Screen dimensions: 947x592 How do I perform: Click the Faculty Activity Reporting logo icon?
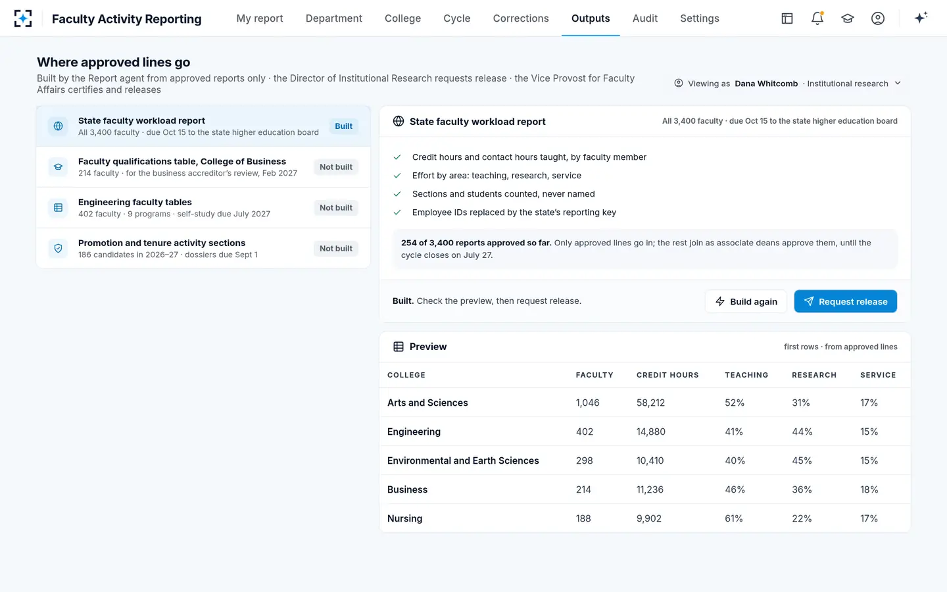[23, 18]
